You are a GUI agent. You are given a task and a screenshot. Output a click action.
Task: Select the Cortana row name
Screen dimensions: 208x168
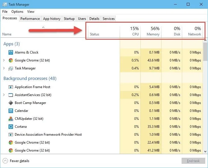click(x=21, y=127)
